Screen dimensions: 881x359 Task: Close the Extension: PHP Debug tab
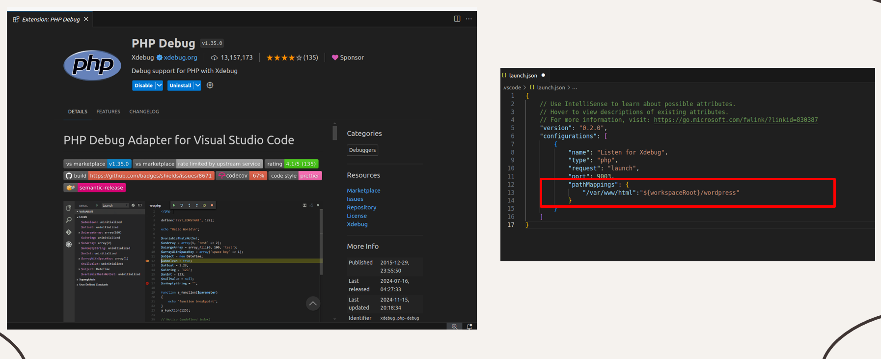pyautogui.click(x=86, y=19)
